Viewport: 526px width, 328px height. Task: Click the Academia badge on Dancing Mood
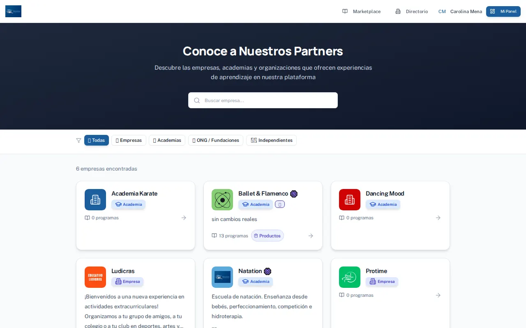383,204
